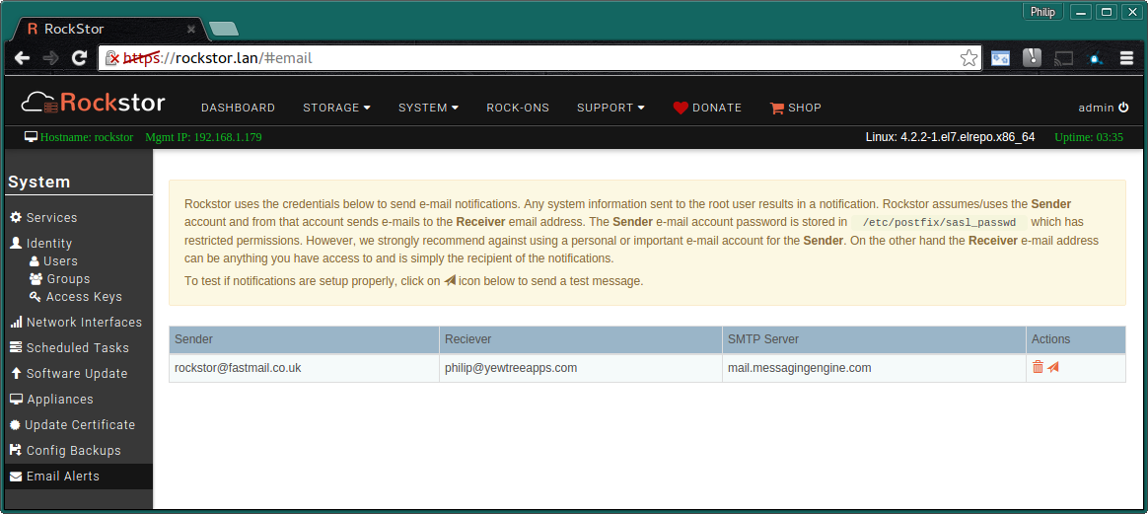Click the Sender column header
Viewport: 1148px width, 514px height.
(x=304, y=339)
